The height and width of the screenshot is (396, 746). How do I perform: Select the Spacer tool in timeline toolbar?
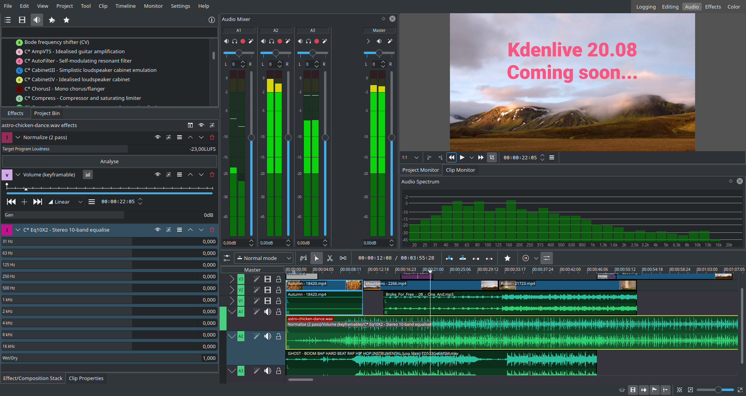[x=343, y=258]
